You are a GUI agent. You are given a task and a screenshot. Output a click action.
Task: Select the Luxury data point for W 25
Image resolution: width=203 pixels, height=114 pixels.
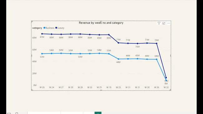99,35
